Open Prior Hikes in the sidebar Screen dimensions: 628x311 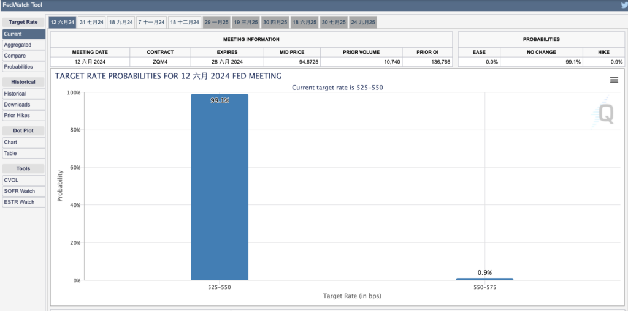coord(24,115)
